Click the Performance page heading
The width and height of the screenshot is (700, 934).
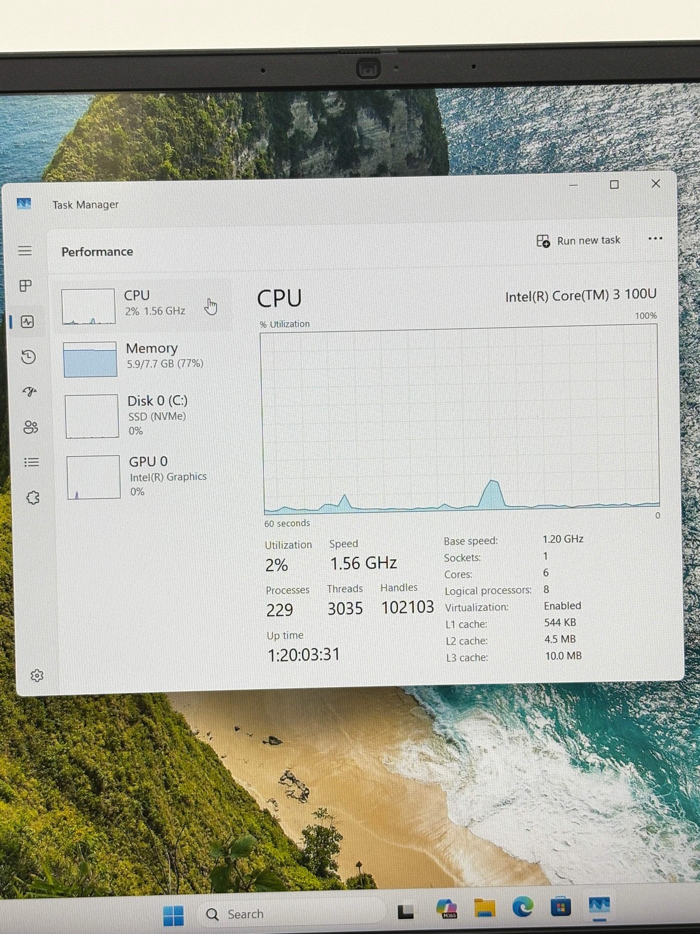[x=97, y=252]
